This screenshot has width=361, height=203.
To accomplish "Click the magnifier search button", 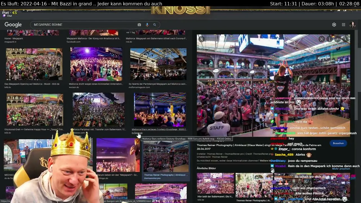I will (155, 25).
